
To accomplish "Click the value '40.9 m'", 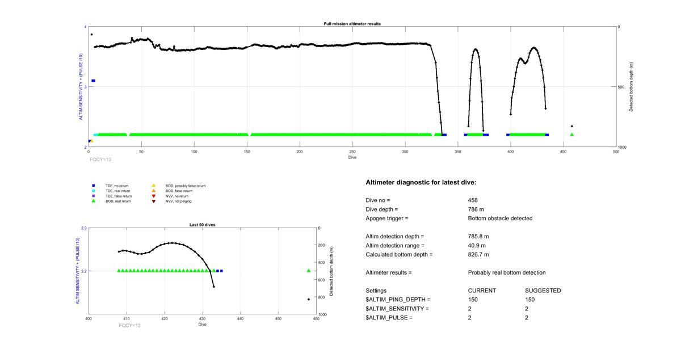I will [x=477, y=246].
